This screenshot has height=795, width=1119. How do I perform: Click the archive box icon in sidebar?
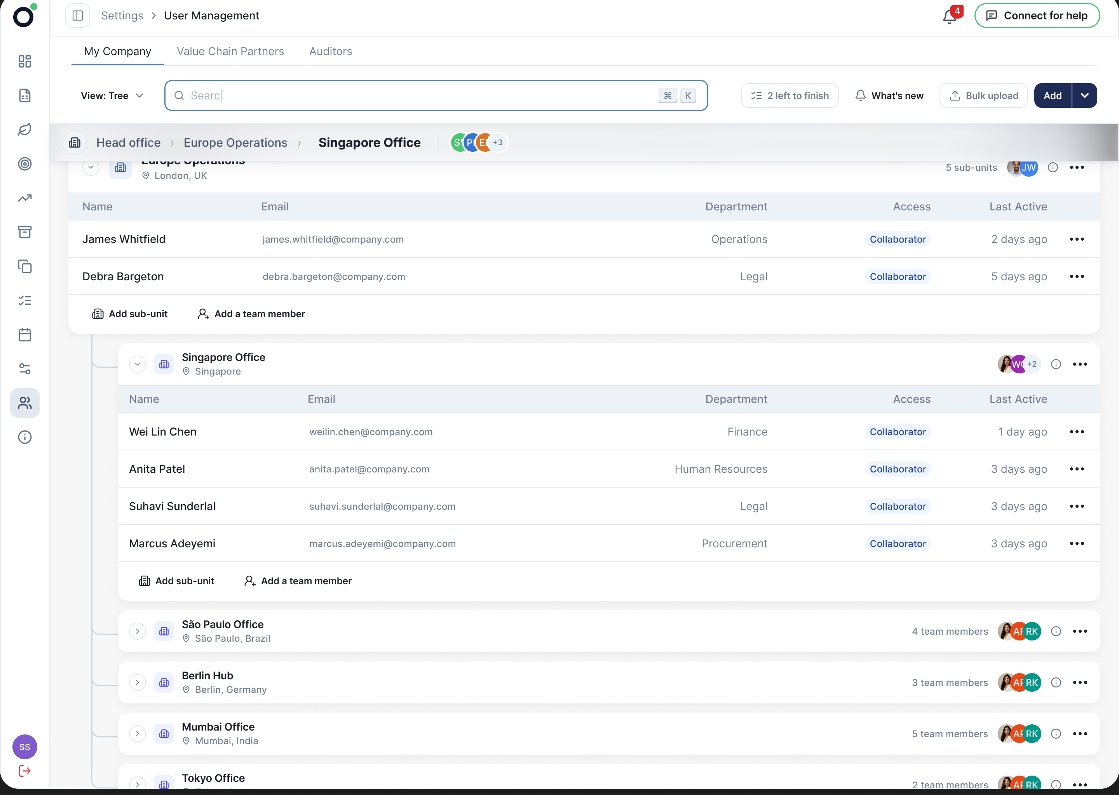[24, 232]
